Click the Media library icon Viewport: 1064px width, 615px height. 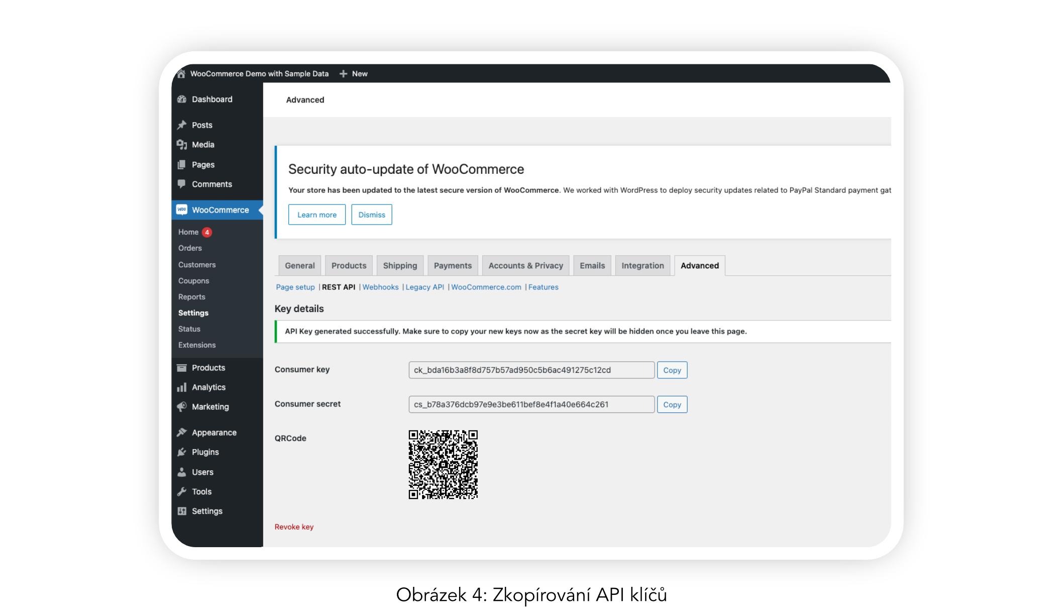182,145
